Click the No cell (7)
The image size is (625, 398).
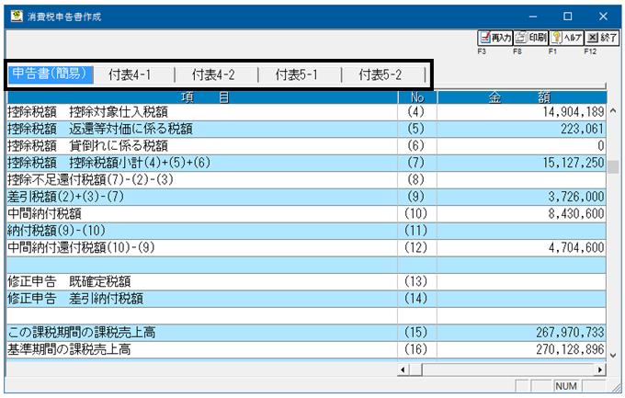click(x=416, y=163)
